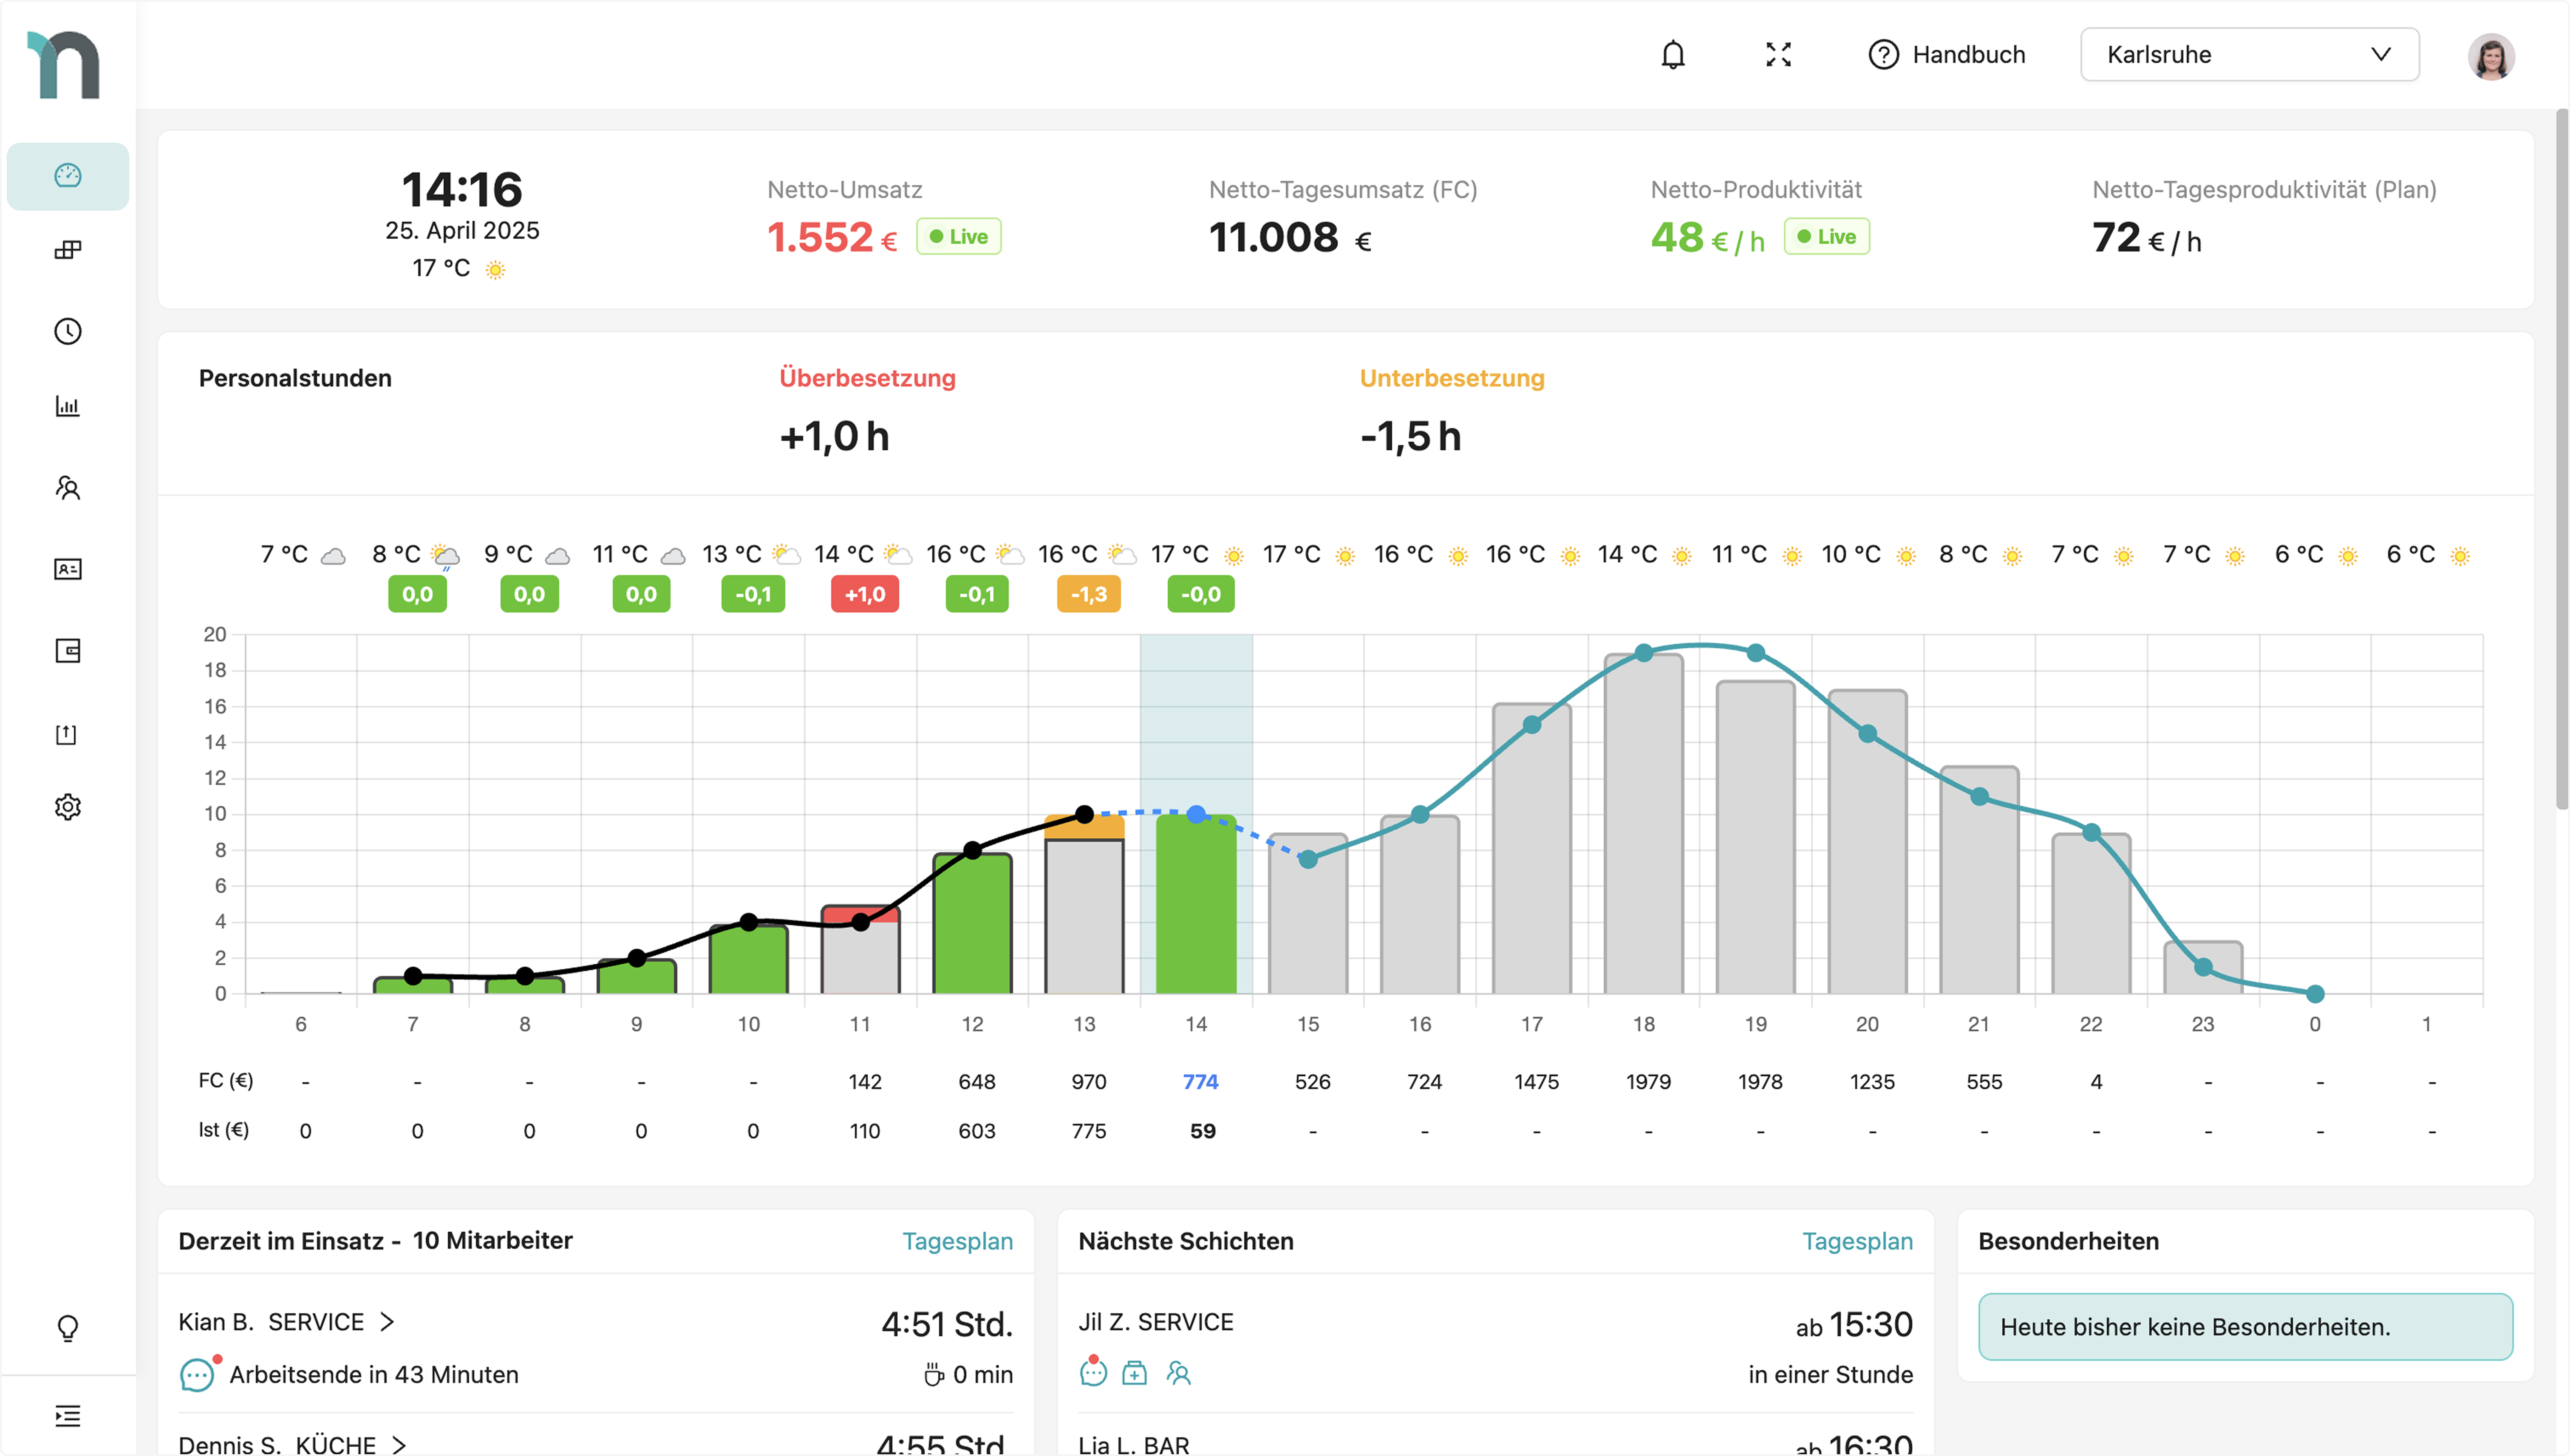
Task: Open the Handbuch help link
Action: click(x=1947, y=54)
